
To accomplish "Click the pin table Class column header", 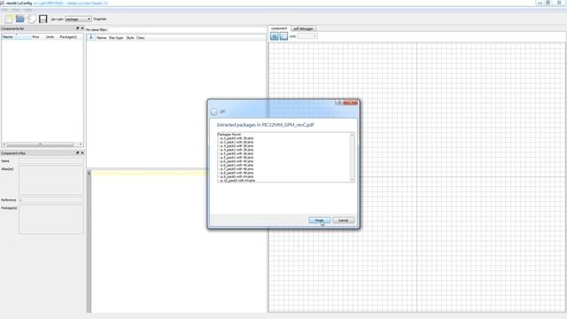I will (x=140, y=37).
